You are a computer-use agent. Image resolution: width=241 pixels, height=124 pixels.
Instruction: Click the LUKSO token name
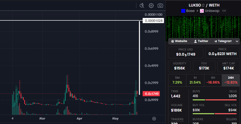click(x=195, y=5)
